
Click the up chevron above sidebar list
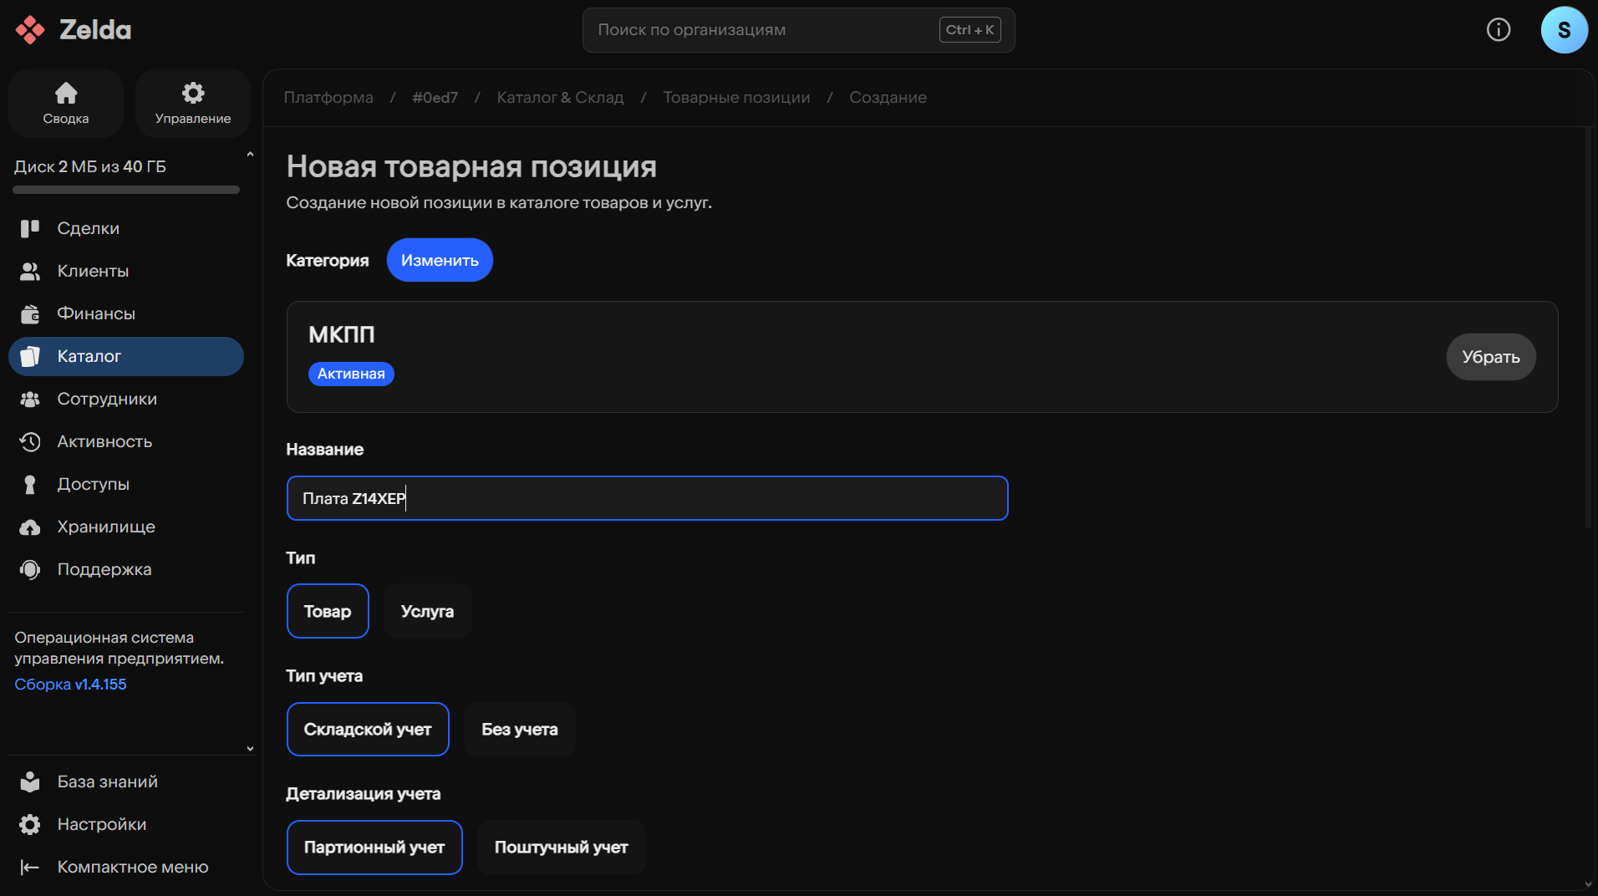(x=250, y=155)
